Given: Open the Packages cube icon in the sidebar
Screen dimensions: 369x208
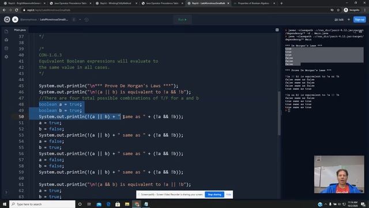Looking at the screenshot, I should (6, 40).
